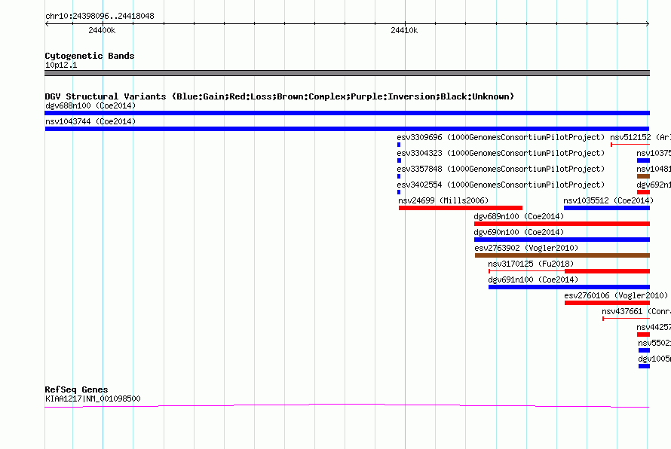This screenshot has width=671, height=449.
Task: Click the thin red line under nsv512152
Action: tap(630, 145)
